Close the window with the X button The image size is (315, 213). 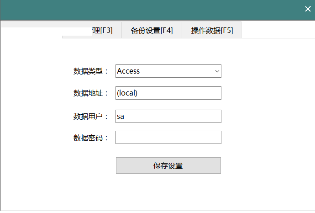click(x=307, y=9)
